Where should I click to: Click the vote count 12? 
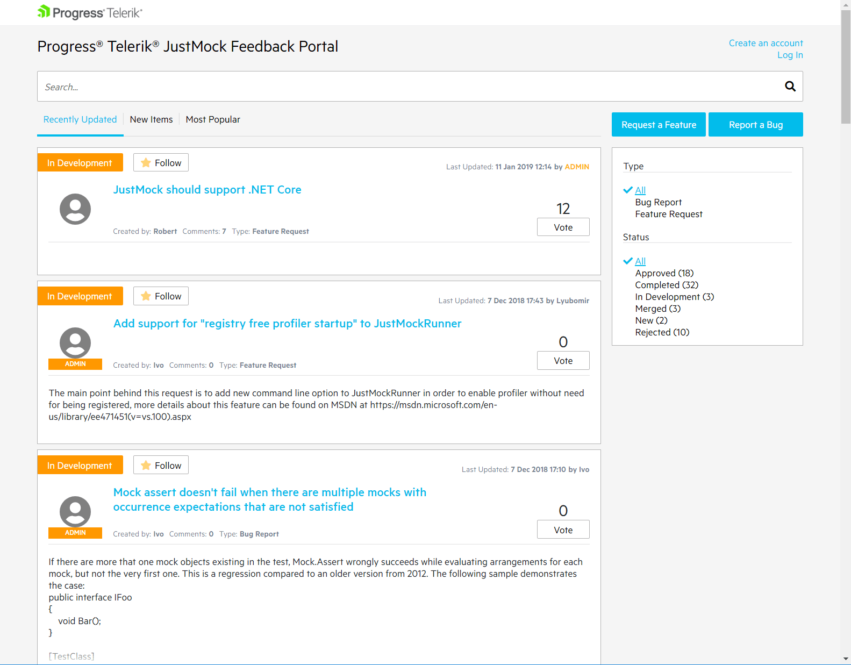pyautogui.click(x=563, y=209)
